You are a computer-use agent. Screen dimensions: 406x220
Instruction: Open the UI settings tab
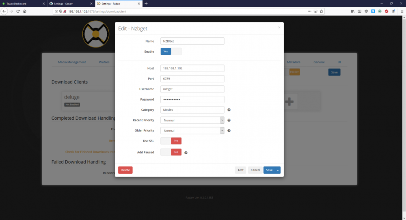click(x=339, y=62)
